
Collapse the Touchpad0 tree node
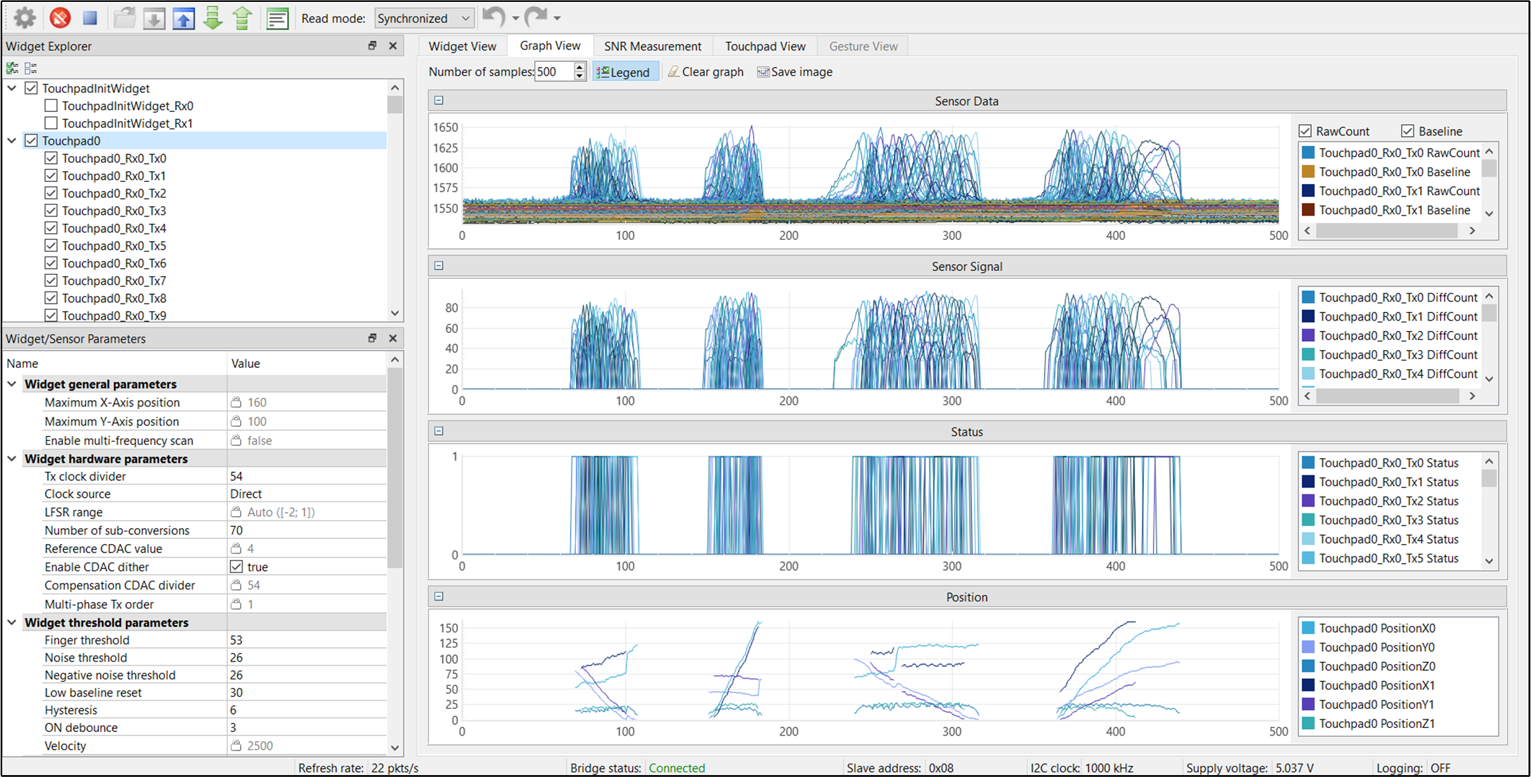point(12,141)
